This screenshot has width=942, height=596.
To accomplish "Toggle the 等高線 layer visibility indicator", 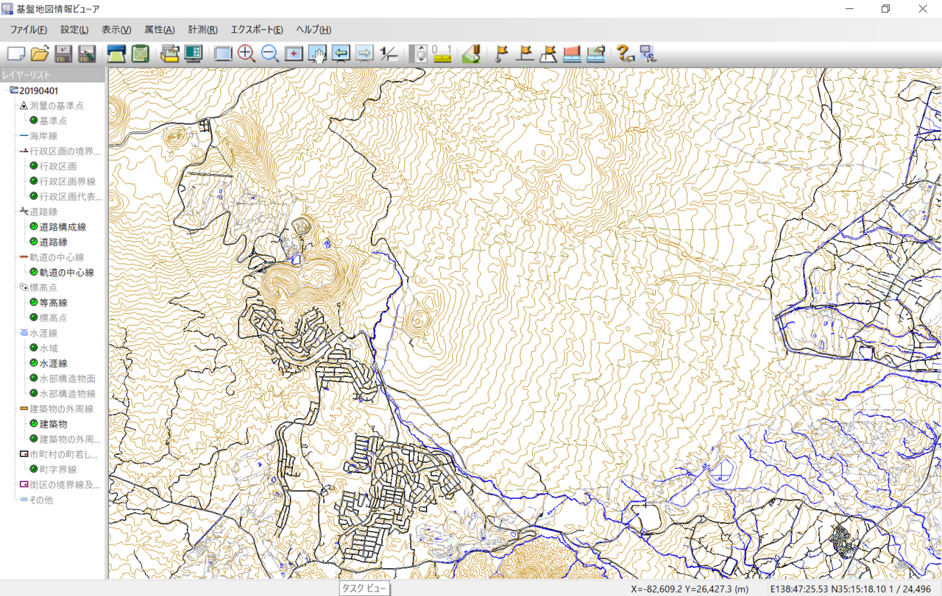I will tap(34, 303).
